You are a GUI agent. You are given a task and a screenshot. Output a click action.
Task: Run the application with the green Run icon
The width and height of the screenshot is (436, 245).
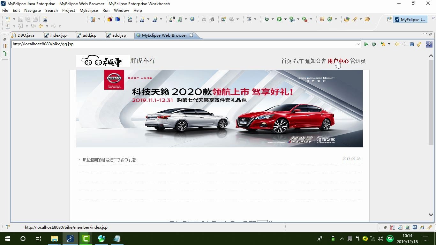pos(279,19)
